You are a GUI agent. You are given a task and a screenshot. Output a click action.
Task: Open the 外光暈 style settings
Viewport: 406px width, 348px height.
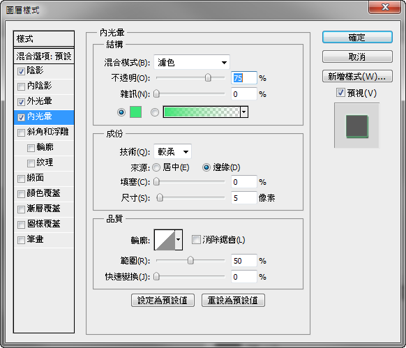pos(39,101)
